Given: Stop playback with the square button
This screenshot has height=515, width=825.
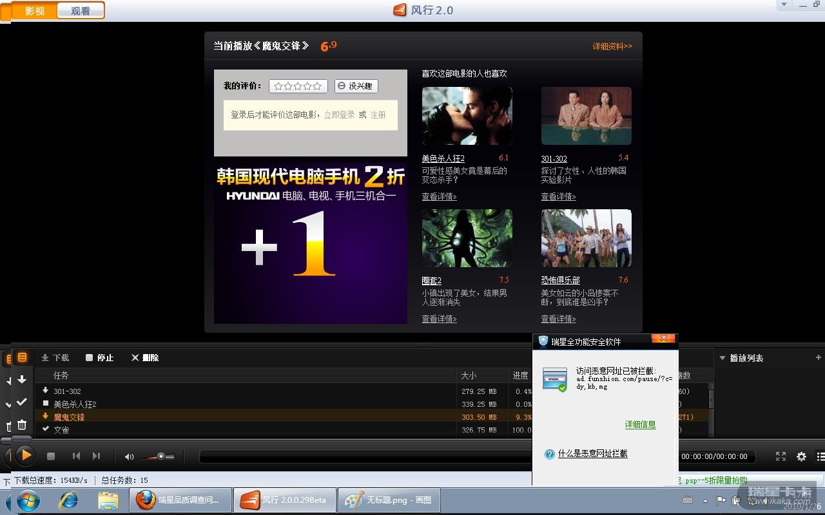Looking at the screenshot, I should [x=51, y=456].
